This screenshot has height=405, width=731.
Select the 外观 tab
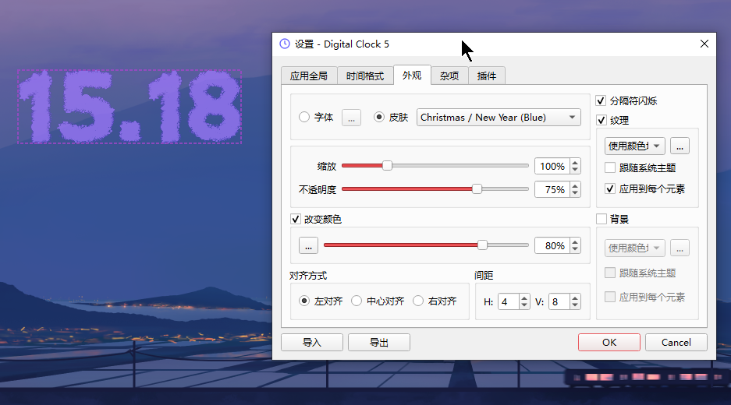click(412, 75)
